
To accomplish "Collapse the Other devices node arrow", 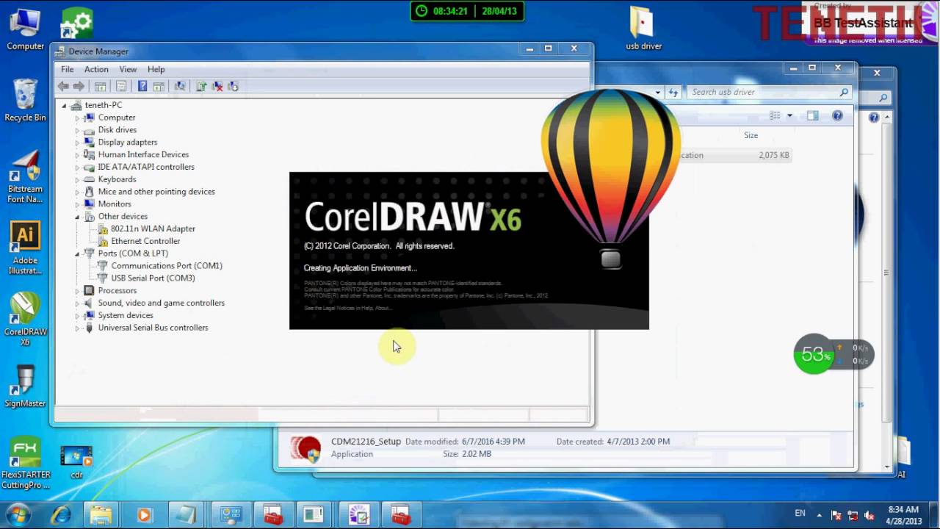I will tap(77, 217).
